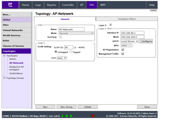Viewport: 169px width, 125px height.
Task: Open the WIPS menu
Action: tap(103, 5)
